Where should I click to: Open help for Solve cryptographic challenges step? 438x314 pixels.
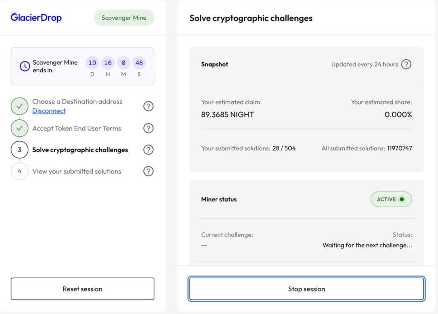(148, 150)
